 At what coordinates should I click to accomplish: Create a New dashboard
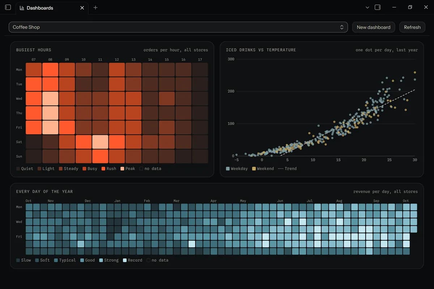tap(374, 27)
